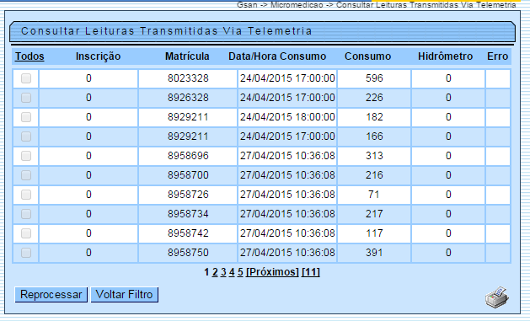Jump to last page [11]
530x321 pixels.
tap(311, 272)
